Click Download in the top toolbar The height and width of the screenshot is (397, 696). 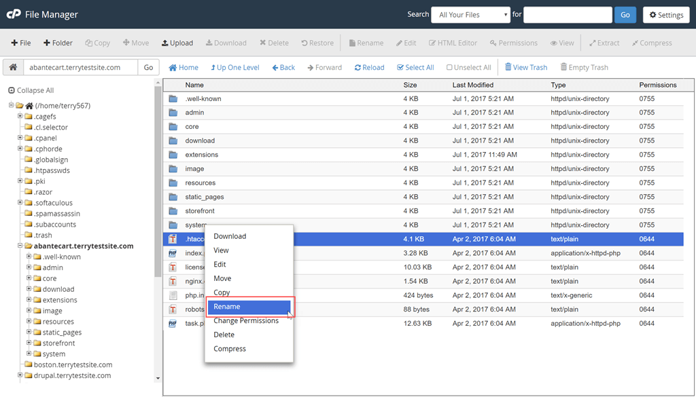pos(226,43)
